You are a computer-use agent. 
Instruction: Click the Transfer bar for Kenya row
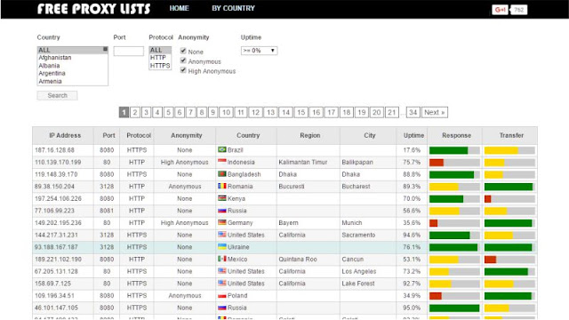[x=509, y=199]
